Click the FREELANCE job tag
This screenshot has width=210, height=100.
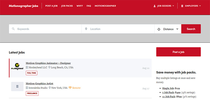pyautogui.click(x=32, y=93)
